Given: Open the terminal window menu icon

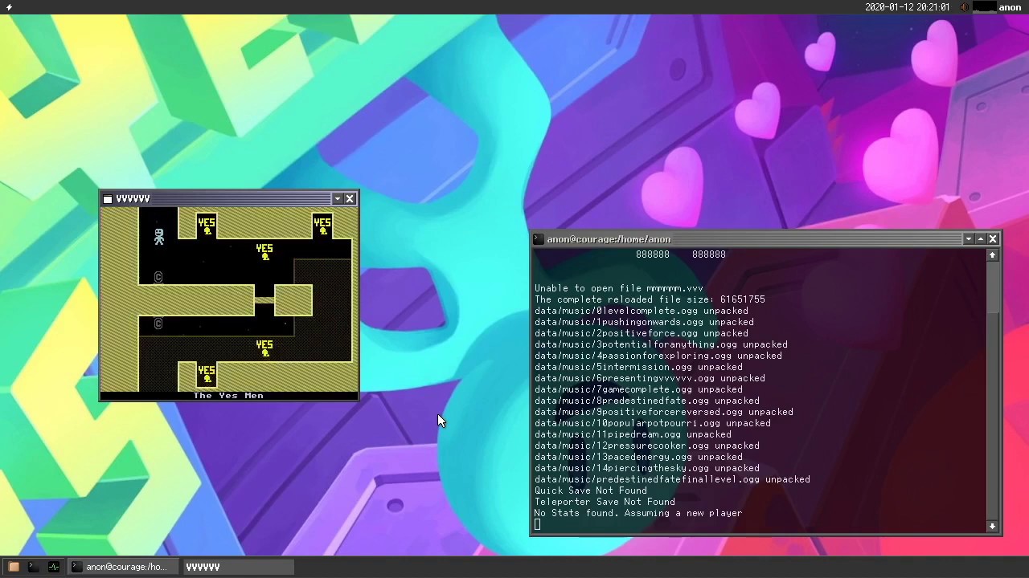Looking at the screenshot, I should (539, 239).
